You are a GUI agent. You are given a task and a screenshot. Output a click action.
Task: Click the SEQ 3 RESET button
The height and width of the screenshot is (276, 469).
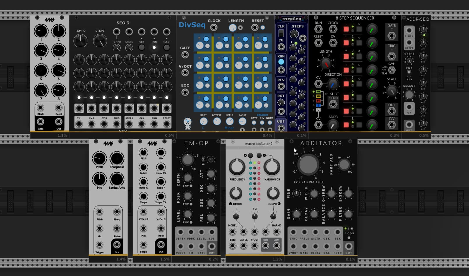167,47
